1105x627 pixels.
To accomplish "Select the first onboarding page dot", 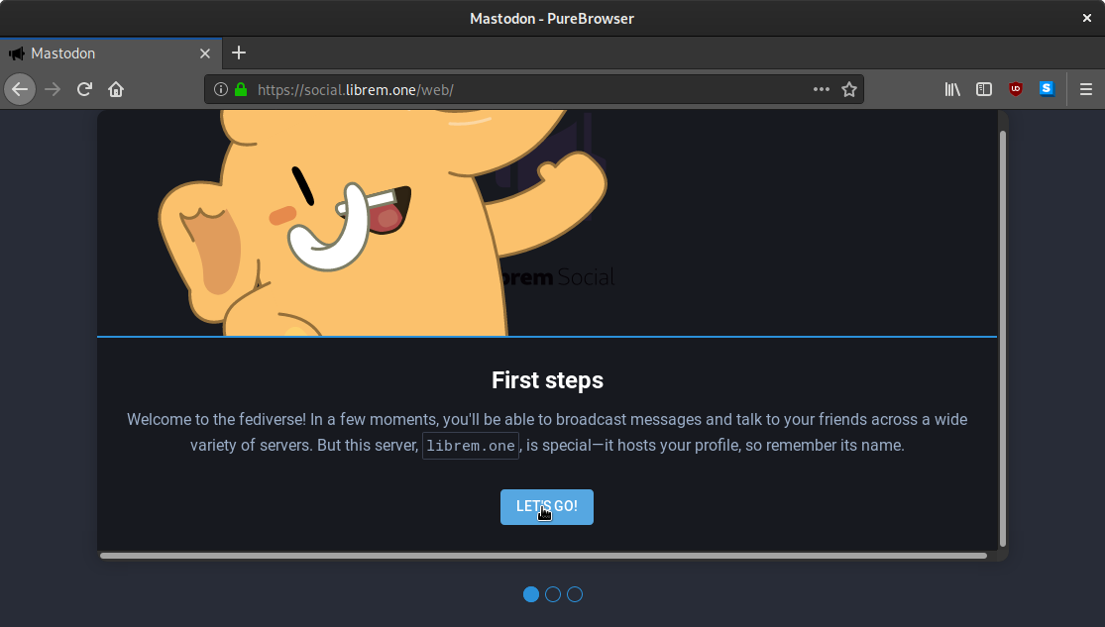I will click(531, 594).
